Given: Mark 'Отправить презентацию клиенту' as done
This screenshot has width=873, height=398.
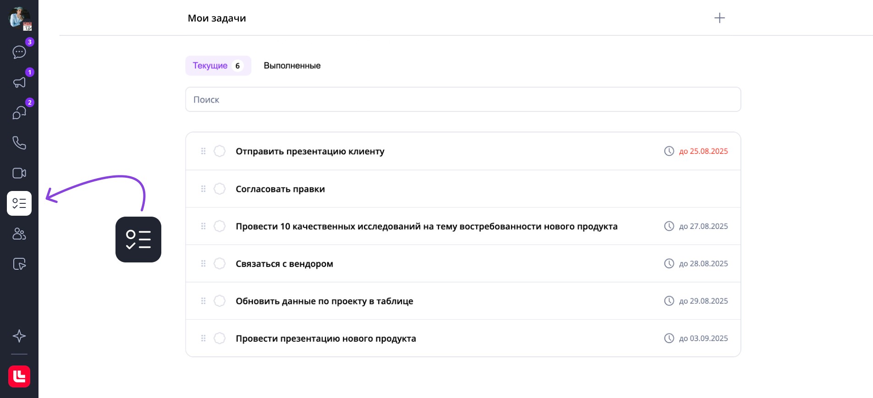Looking at the screenshot, I should pyautogui.click(x=220, y=151).
